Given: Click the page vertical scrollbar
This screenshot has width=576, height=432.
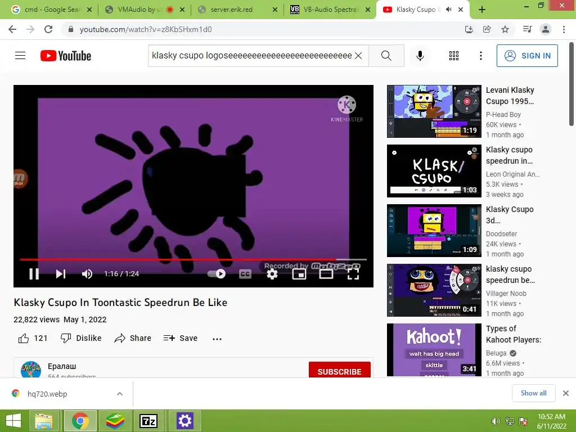Looking at the screenshot, I should [x=571, y=84].
